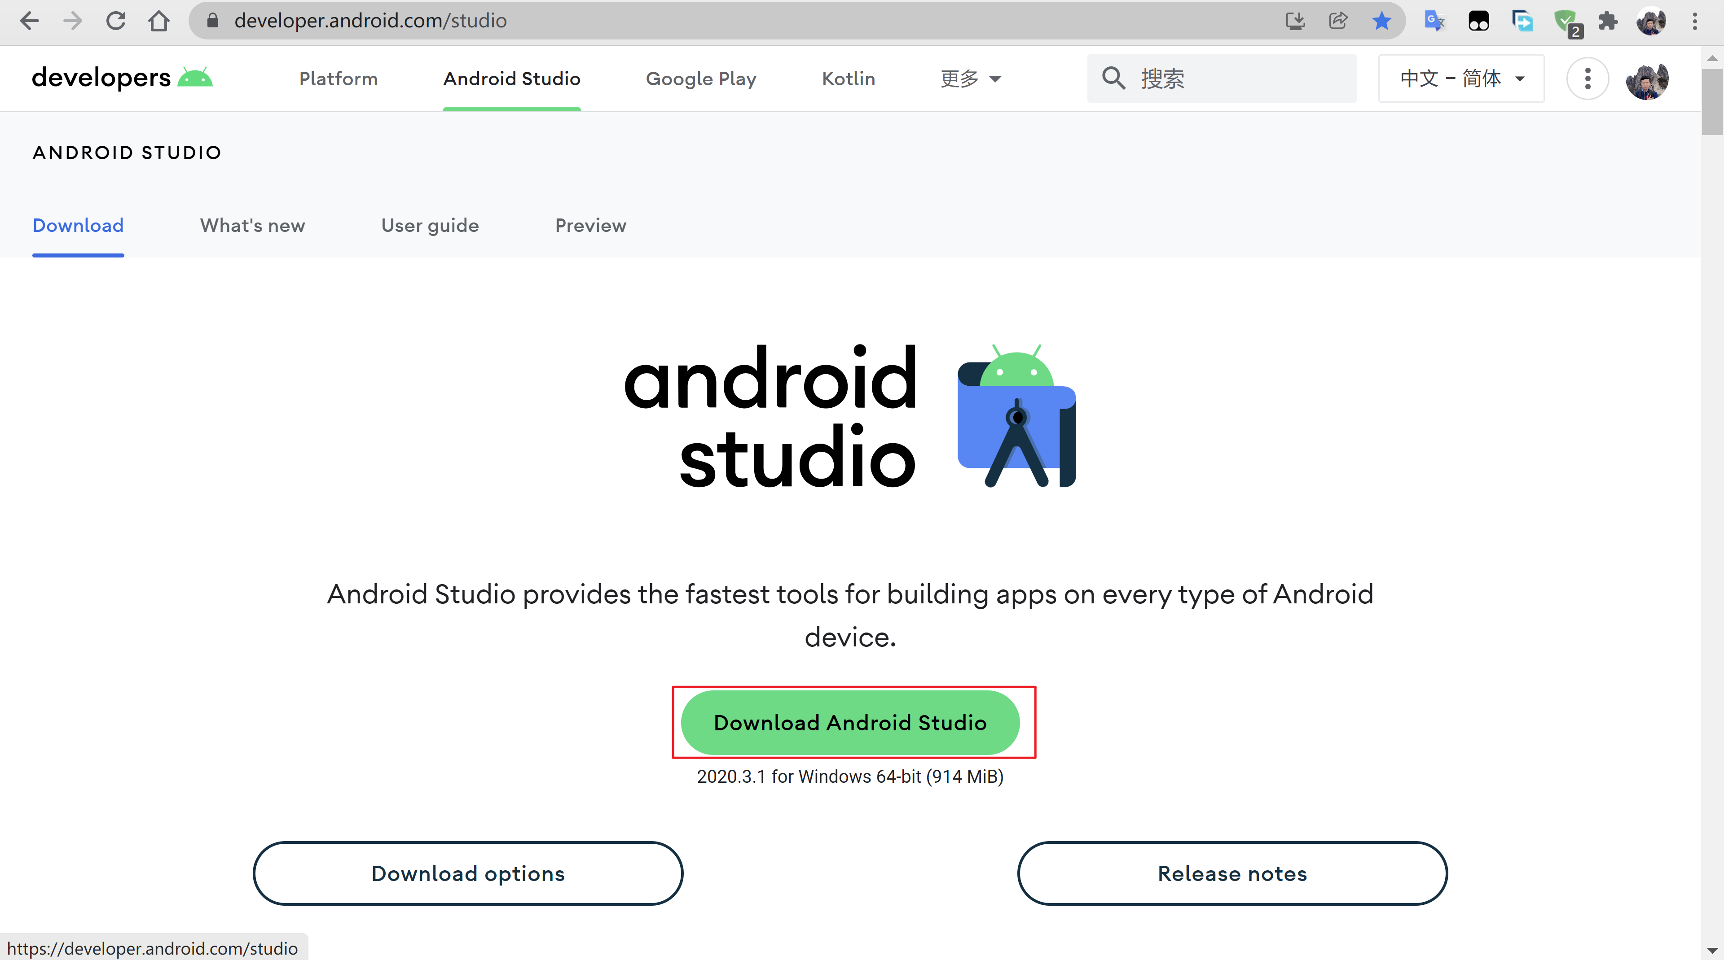Click the Android developers logo
This screenshot has width=1724, height=960.
123,78
